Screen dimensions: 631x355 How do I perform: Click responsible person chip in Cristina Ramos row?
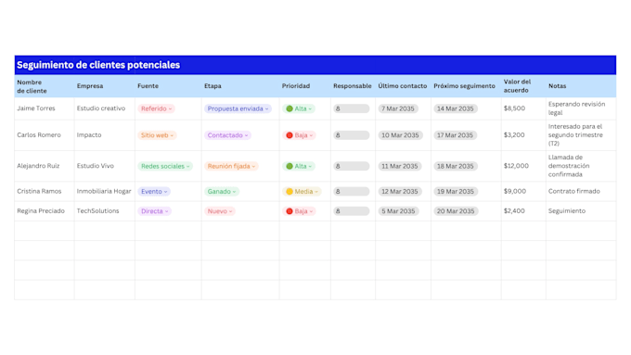coord(352,191)
